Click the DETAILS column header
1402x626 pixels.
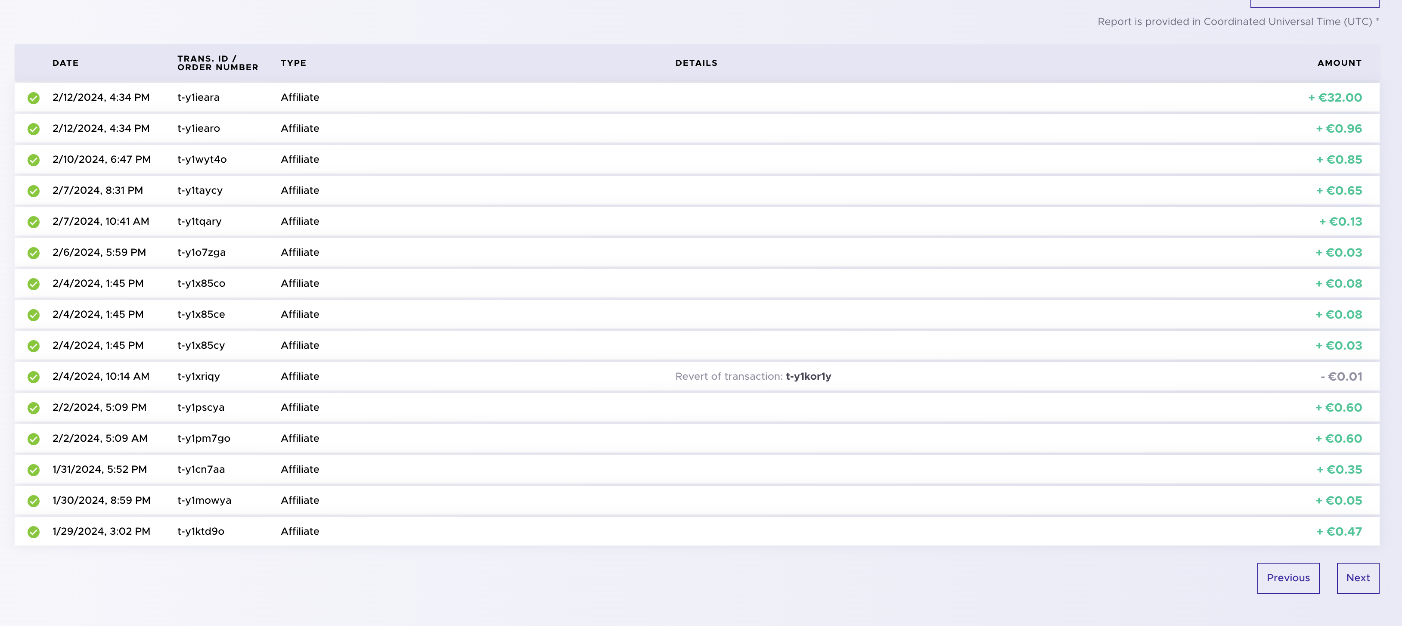(x=696, y=63)
